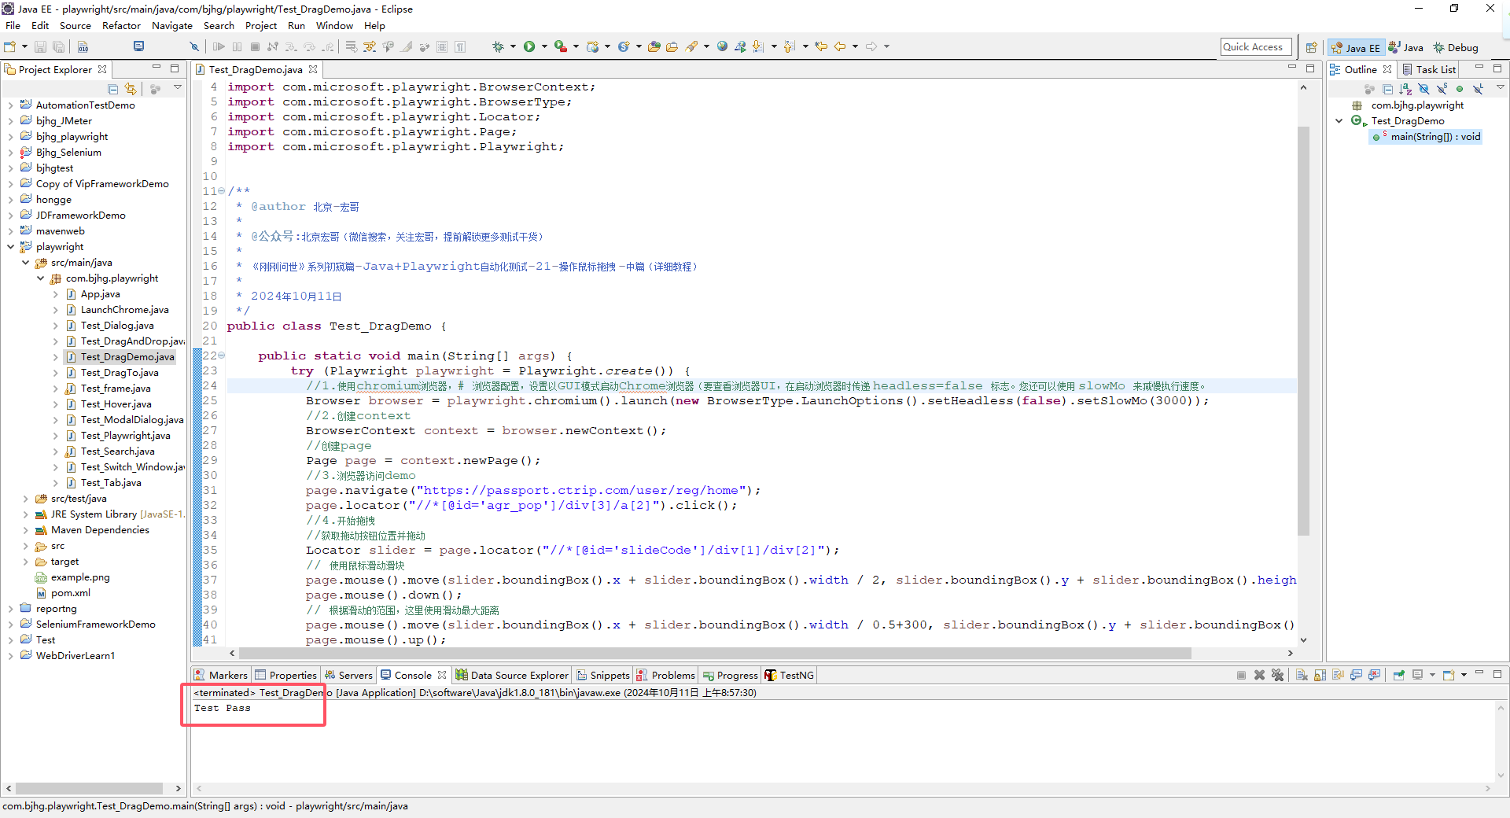
Task: Click the Pin Console icon
Action: 1398,675
